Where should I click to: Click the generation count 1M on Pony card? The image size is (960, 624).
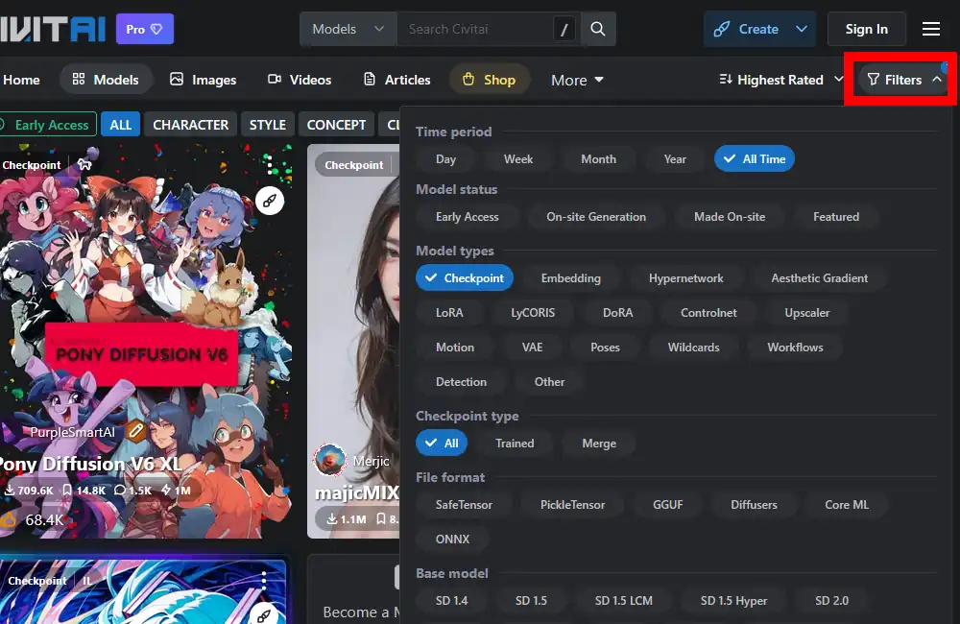[x=176, y=490]
